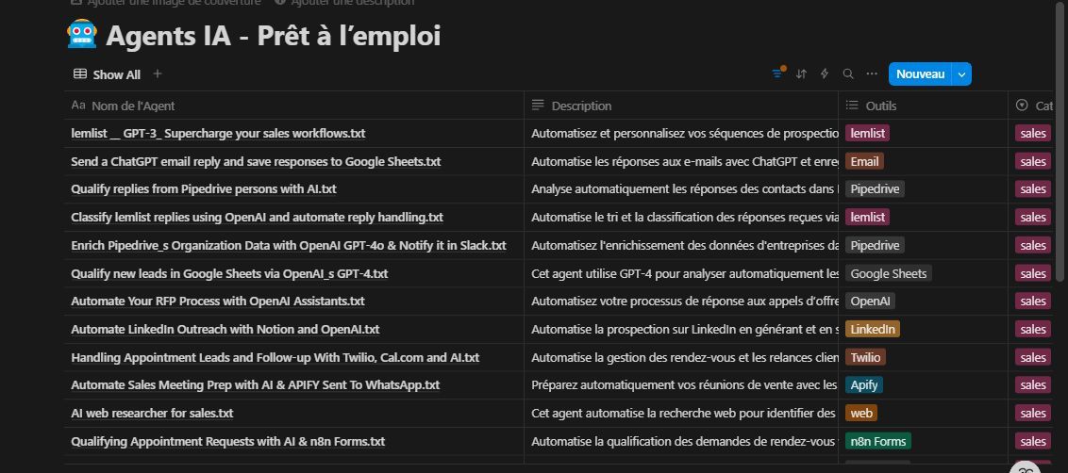Click the green n8n Forms tag
Screen dimensions: 1068x473
[878, 442]
